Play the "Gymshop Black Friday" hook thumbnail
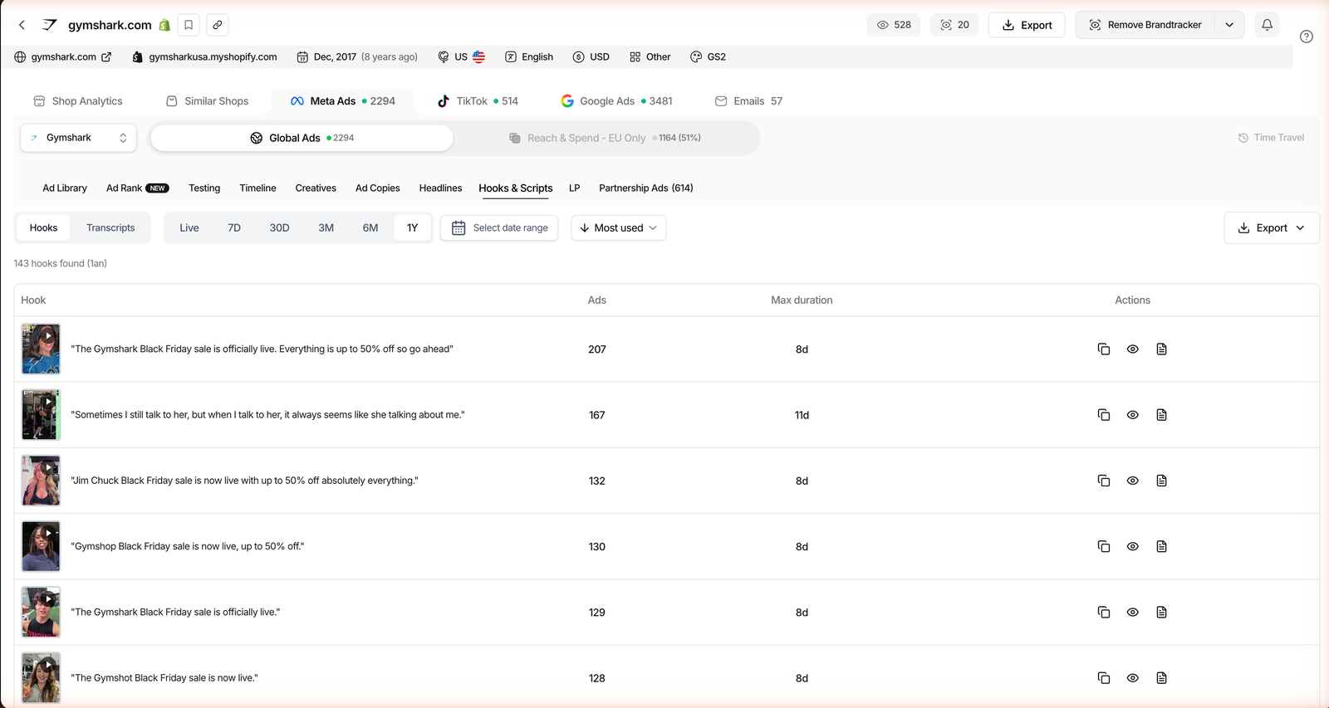Screen dimensions: 1329x708 pyautogui.click(x=41, y=546)
